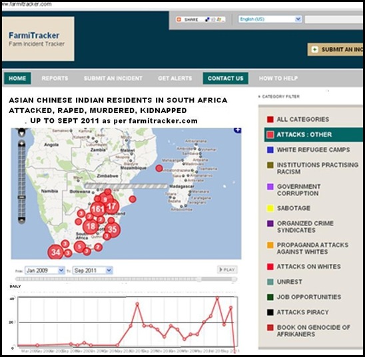Open the CONTACT US tab
This screenshot has width=365, height=357.
coord(226,78)
